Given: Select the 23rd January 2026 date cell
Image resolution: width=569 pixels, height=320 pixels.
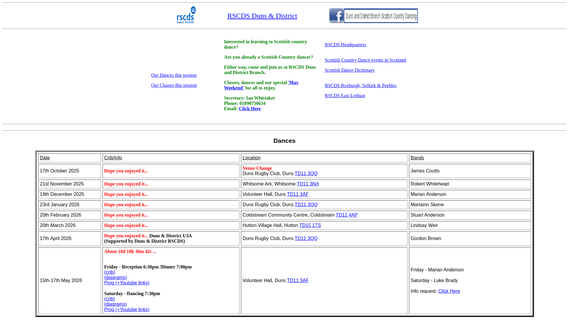Looking at the screenshot, I should coord(70,205).
